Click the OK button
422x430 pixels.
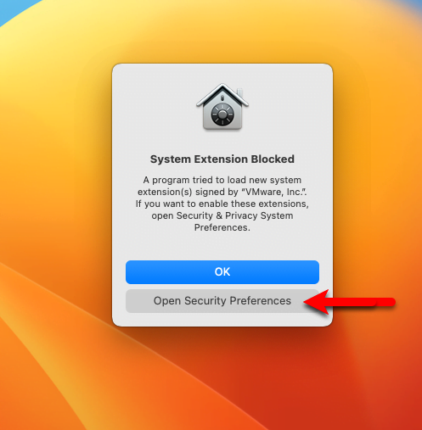click(x=222, y=272)
